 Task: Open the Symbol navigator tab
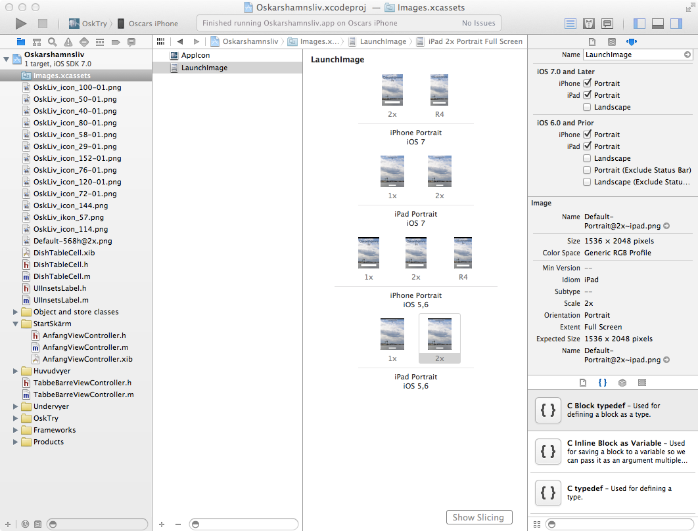point(37,42)
